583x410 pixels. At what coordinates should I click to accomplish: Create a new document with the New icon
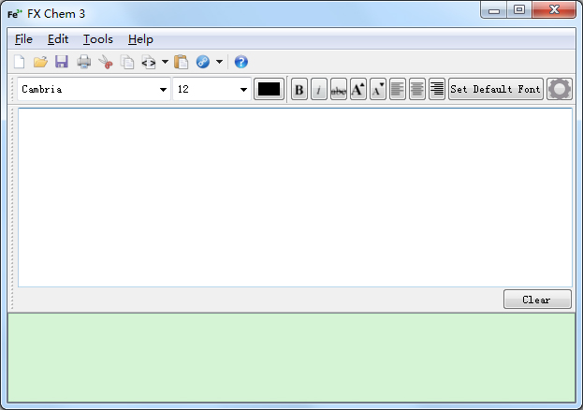pos(19,63)
